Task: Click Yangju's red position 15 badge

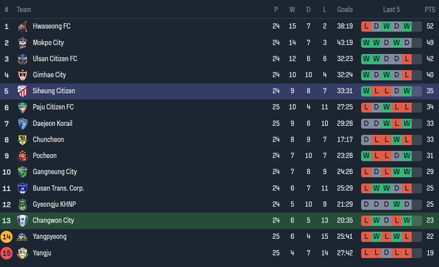Action: (x=7, y=253)
